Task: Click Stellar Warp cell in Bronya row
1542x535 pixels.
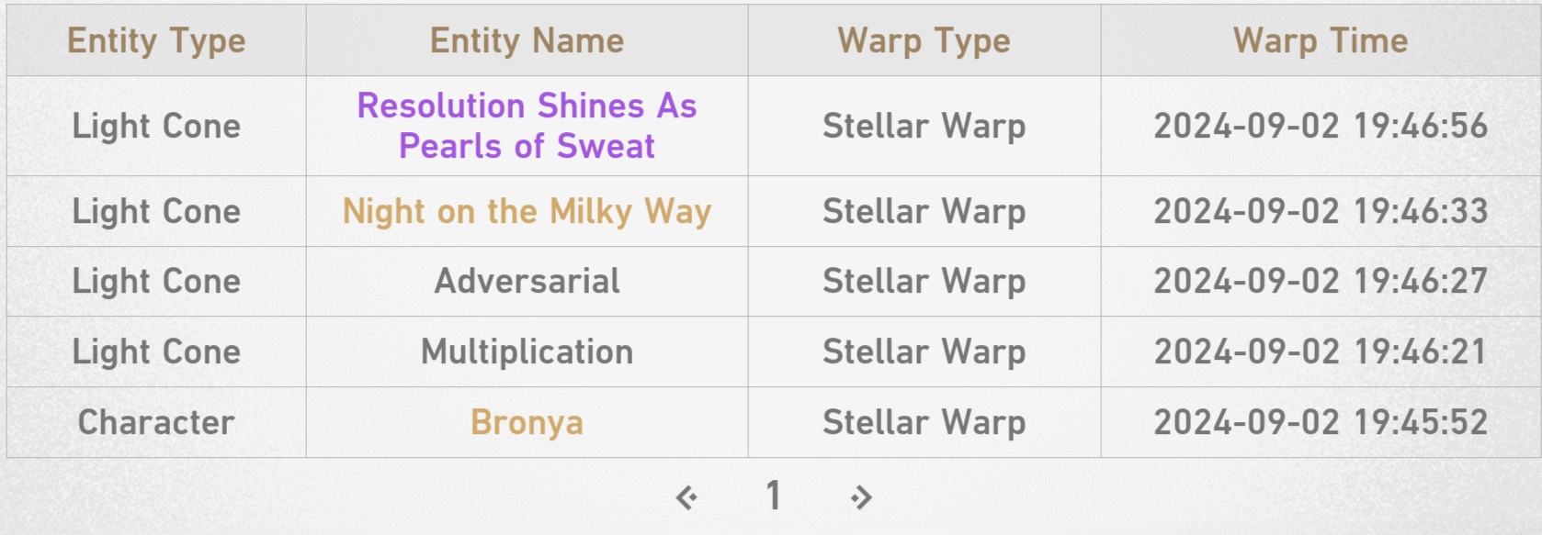Action: [924, 422]
